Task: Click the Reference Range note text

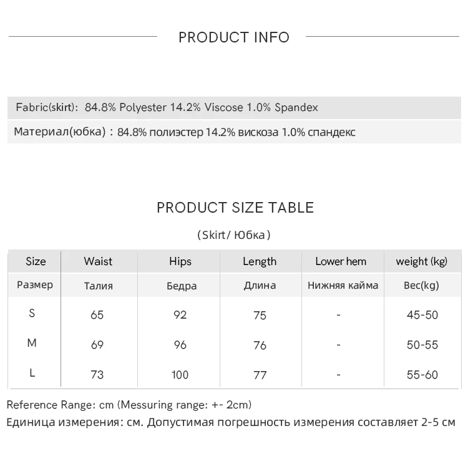Action: point(129,405)
